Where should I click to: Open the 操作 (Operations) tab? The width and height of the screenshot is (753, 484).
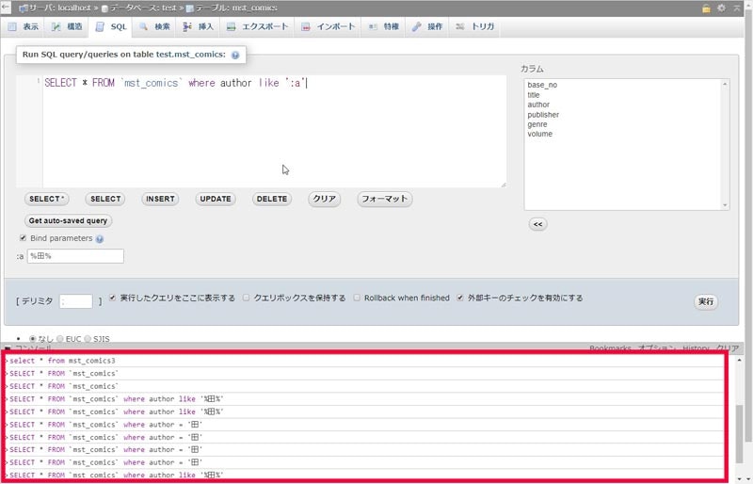pos(427,27)
